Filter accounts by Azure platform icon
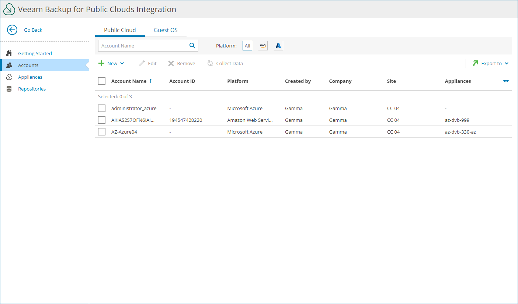 278,46
